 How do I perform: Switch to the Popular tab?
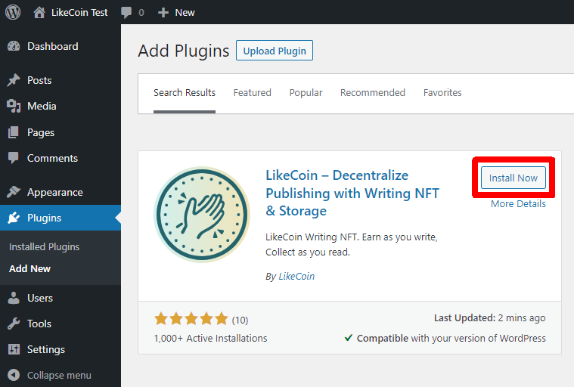click(x=306, y=92)
